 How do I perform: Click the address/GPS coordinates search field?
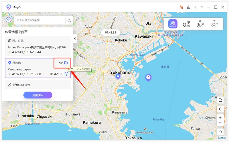[x=40, y=20]
